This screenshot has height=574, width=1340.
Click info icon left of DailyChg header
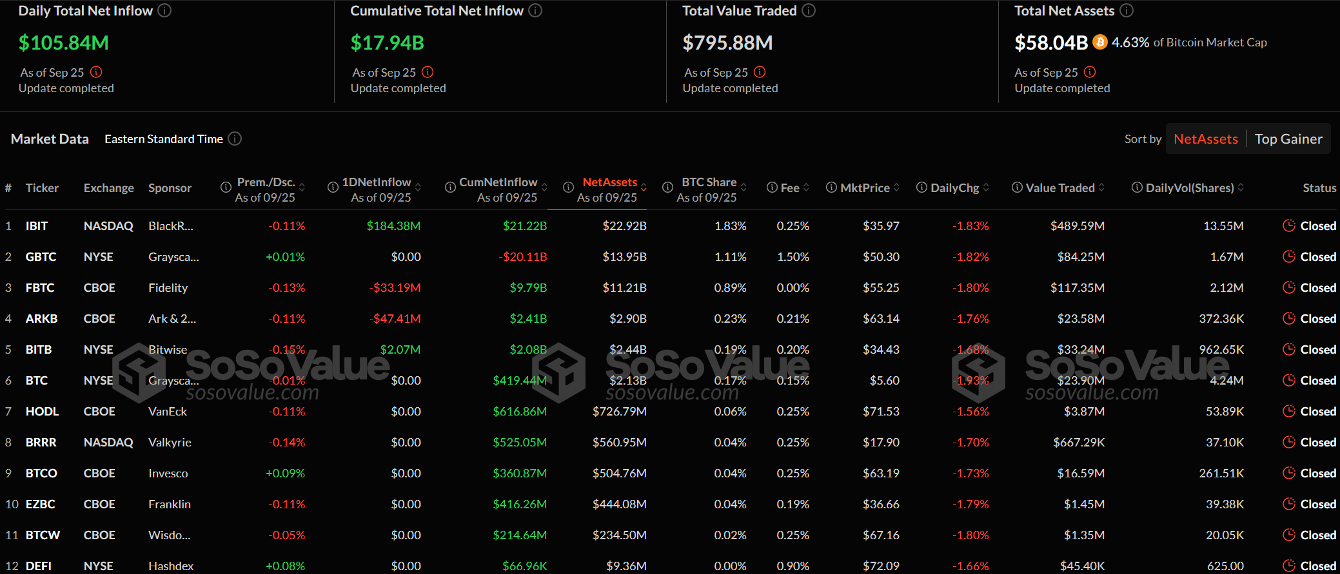(x=922, y=187)
